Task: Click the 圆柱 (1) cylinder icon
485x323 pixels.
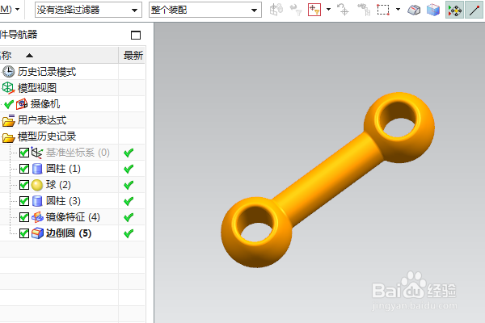Action: [x=37, y=169]
